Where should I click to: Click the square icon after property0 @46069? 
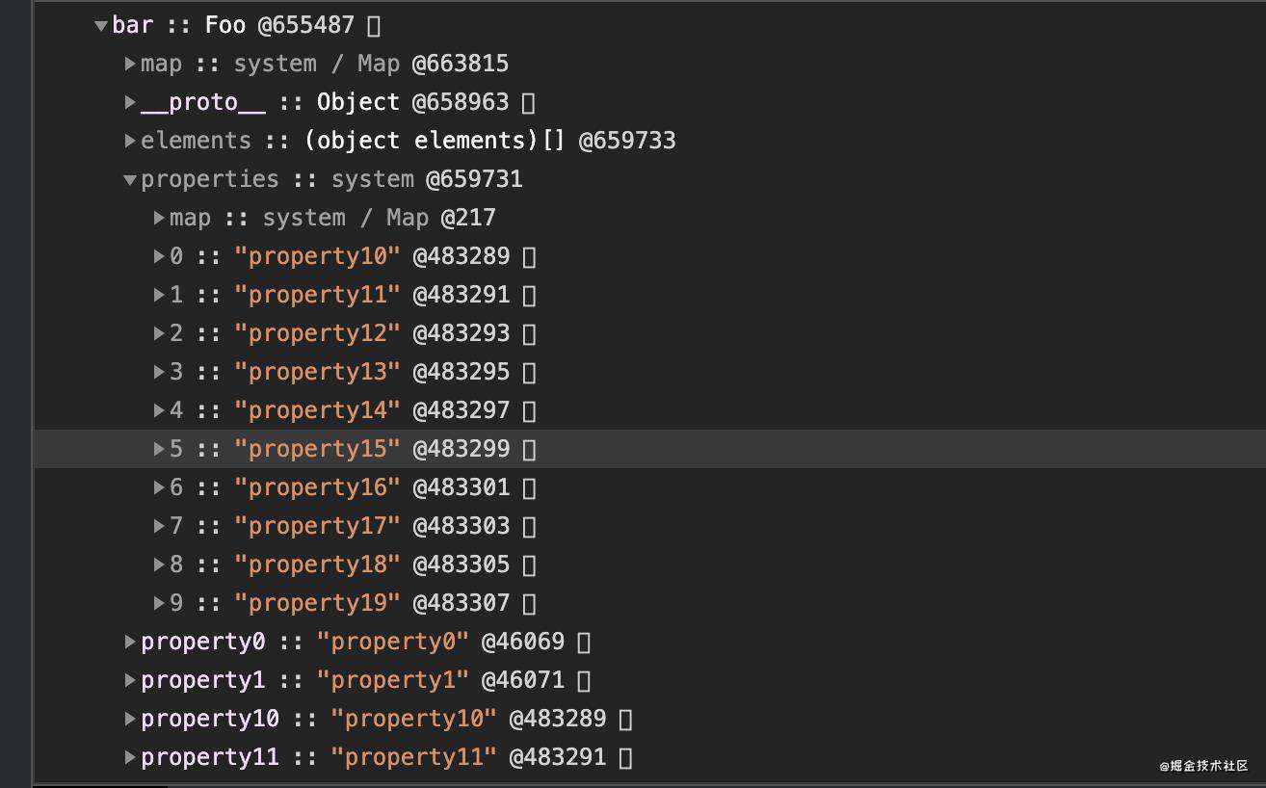click(x=584, y=643)
